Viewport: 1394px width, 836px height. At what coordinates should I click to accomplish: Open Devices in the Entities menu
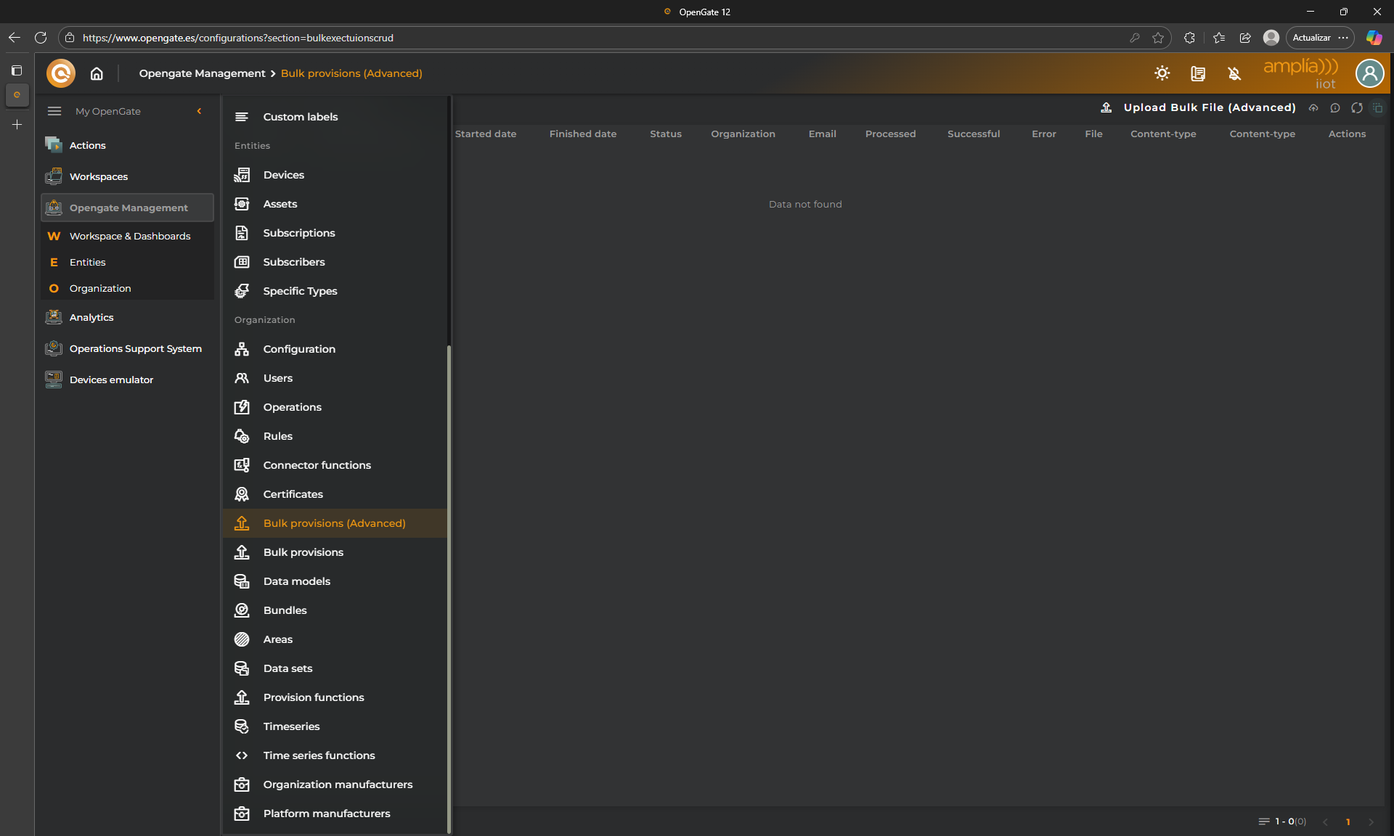click(283, 175)
